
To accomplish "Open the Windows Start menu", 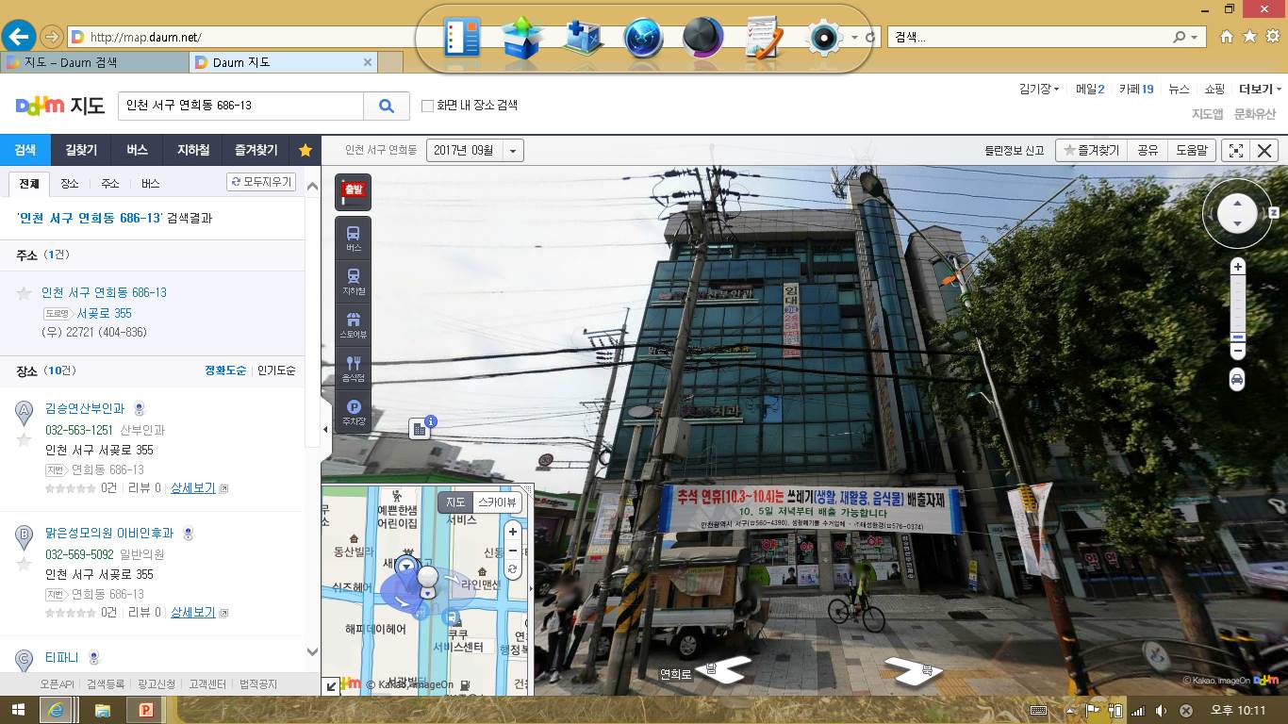I will [18, 710].
